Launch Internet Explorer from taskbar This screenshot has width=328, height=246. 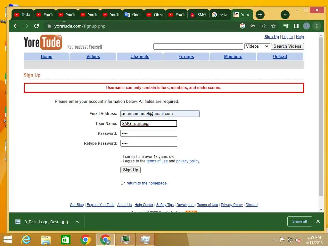pos(26,240)
